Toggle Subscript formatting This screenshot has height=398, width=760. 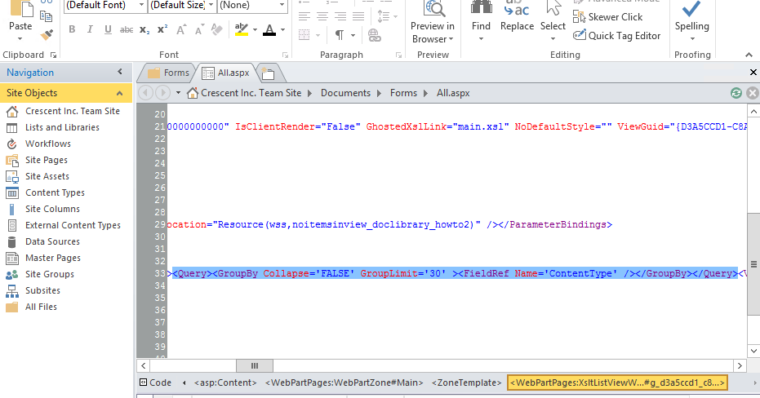tap(144, 29)
